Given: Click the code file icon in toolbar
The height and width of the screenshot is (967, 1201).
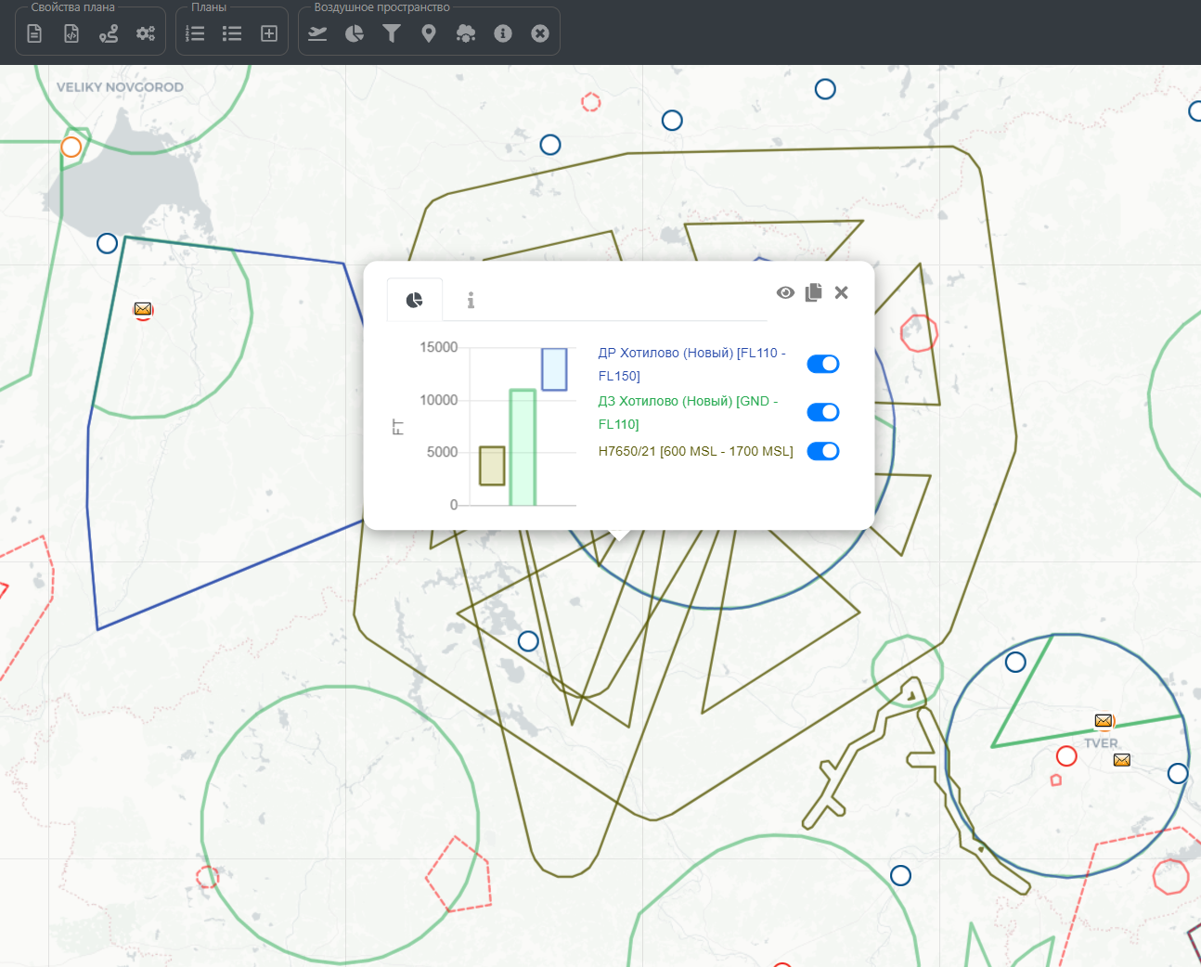Looking at the screenshot, I should pos(71,33).
